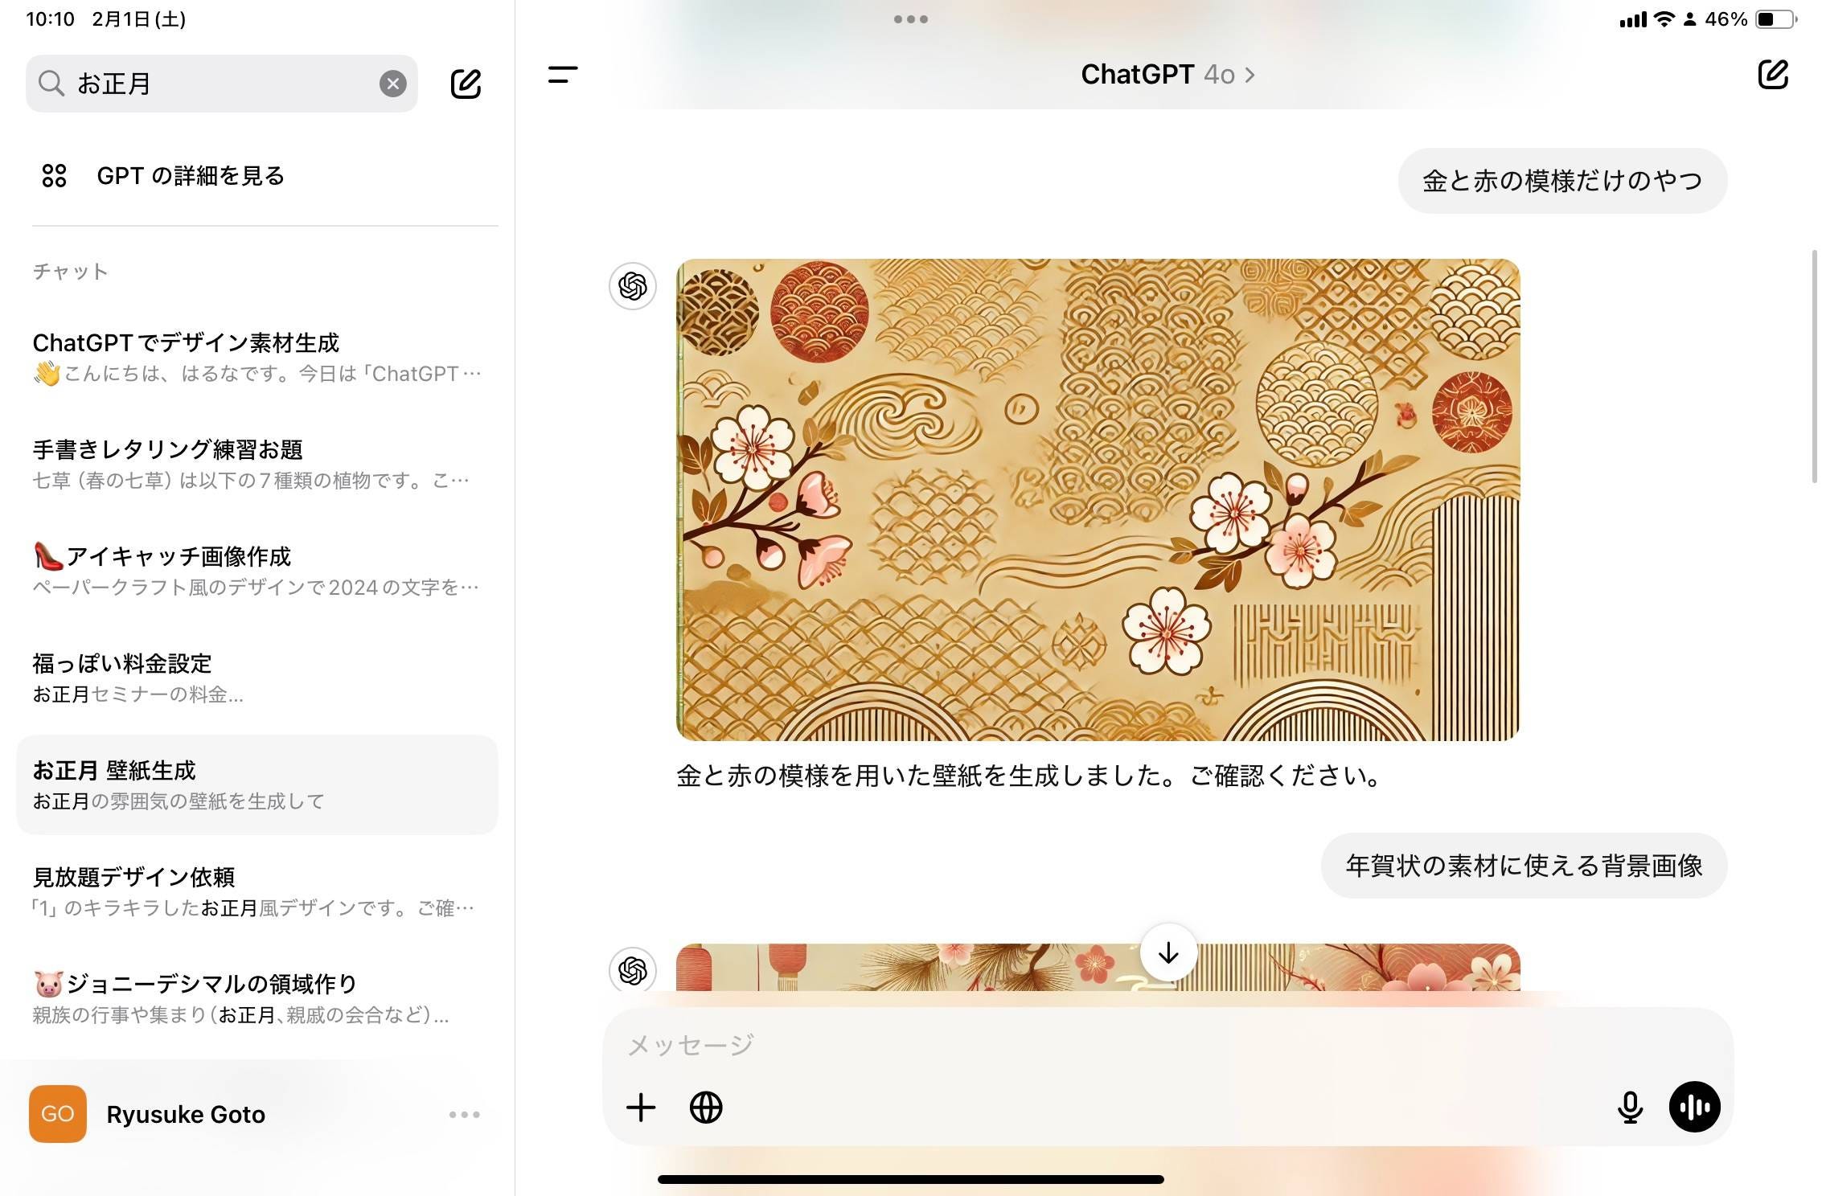Start a new chat from sidebar compose icon
The image size is (1822, 1196).
pos(466,84)
